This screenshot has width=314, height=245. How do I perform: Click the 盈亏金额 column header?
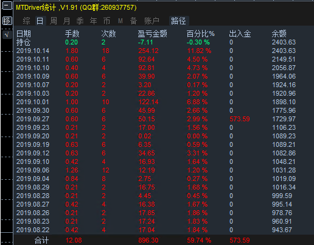point(153,34)
